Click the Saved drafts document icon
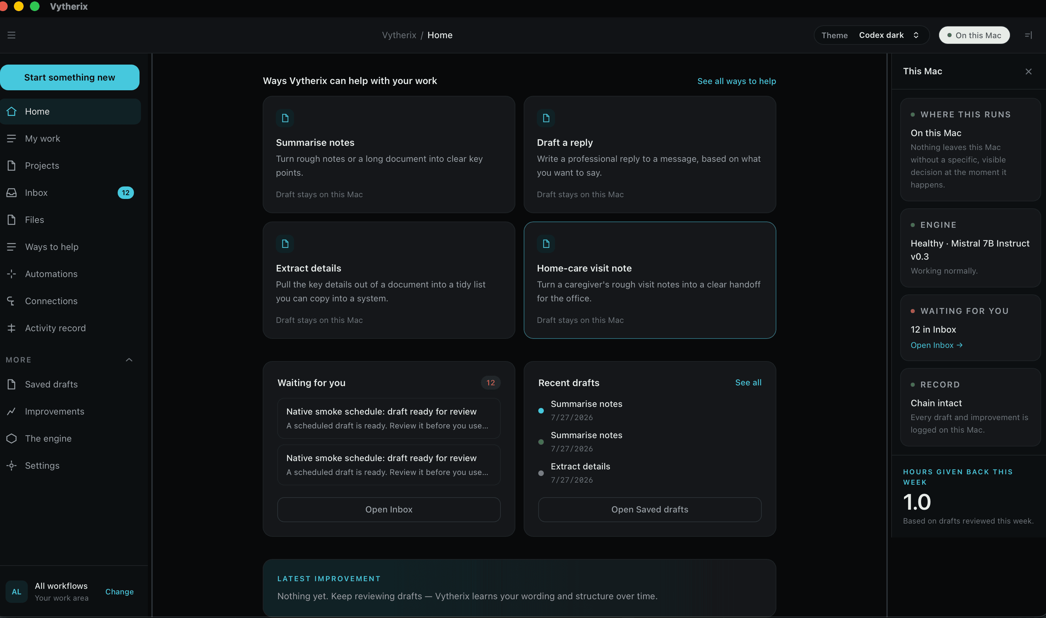Viewport: 1046px width, 618px height. tap(12, 384)
